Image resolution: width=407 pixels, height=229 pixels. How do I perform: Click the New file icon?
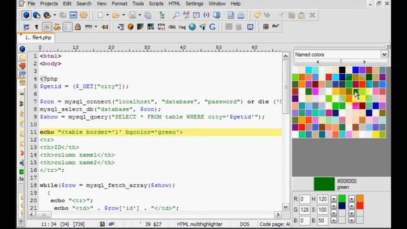[100, 15]
